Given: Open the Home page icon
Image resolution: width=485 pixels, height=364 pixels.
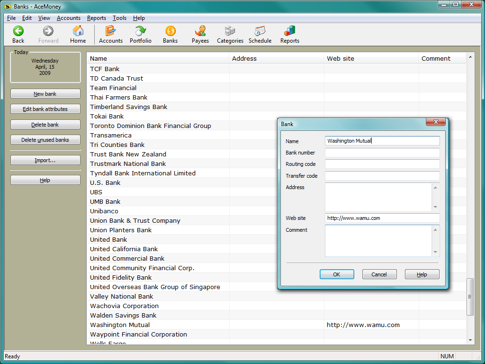Looking at the screenshot, I should (78, 32).
